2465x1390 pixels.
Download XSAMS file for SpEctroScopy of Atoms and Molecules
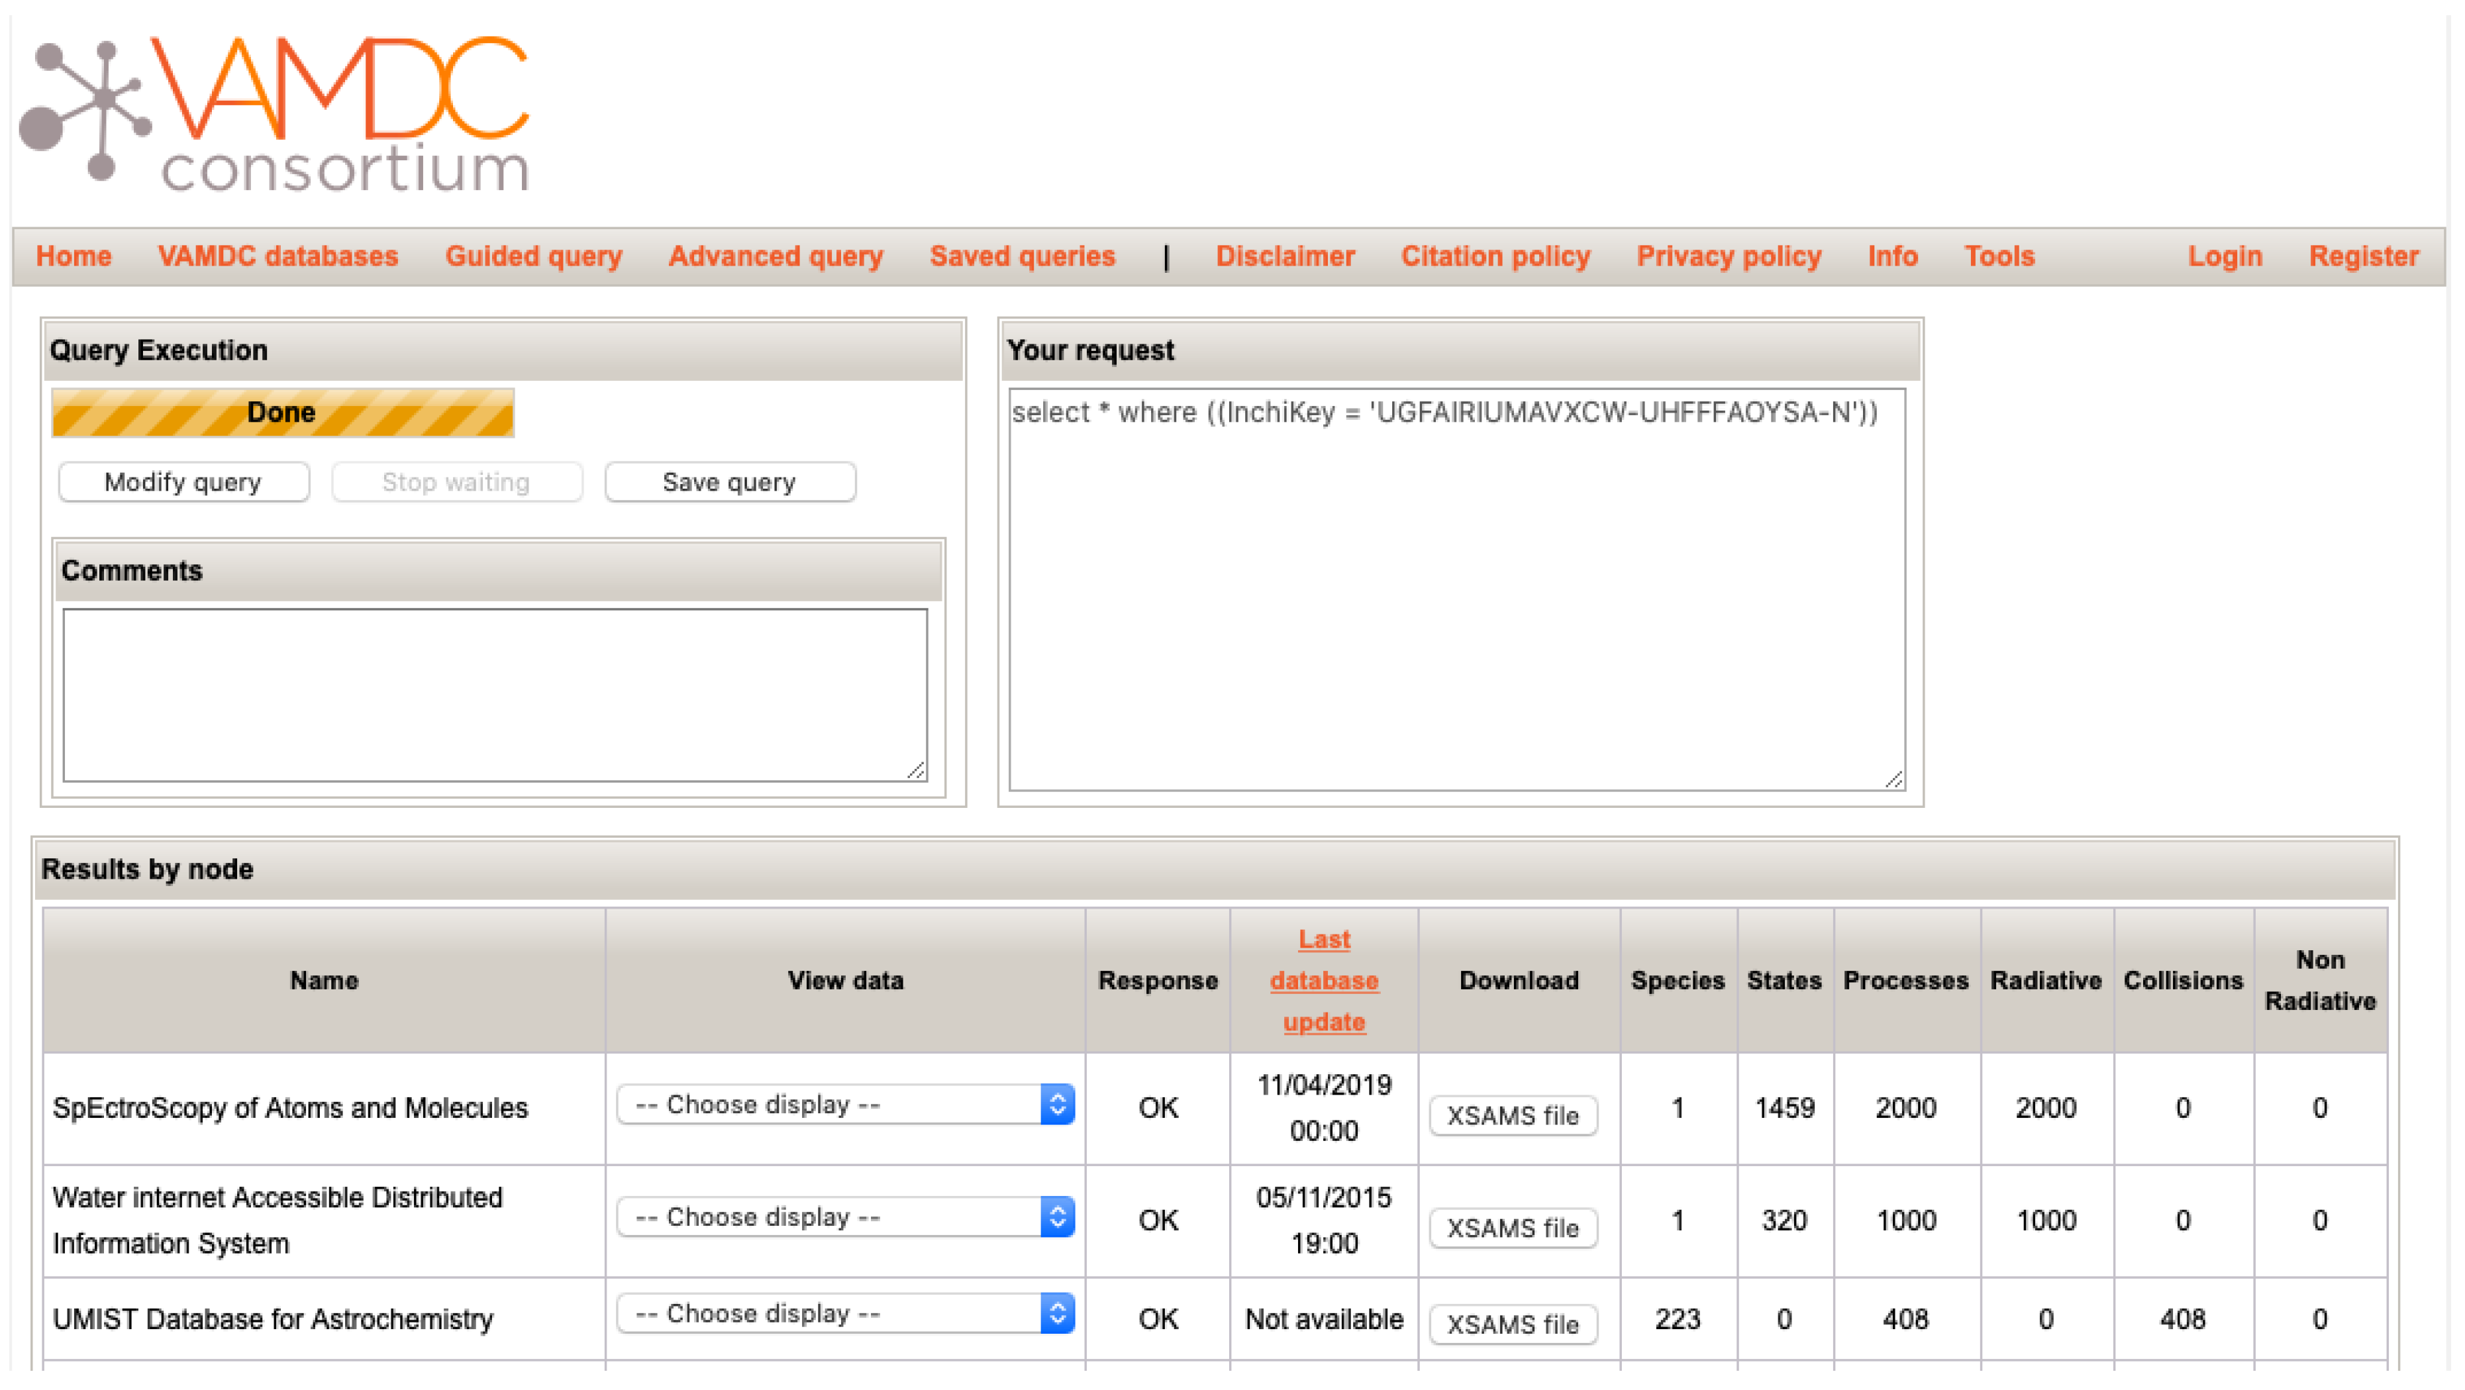(1513, 1115)
